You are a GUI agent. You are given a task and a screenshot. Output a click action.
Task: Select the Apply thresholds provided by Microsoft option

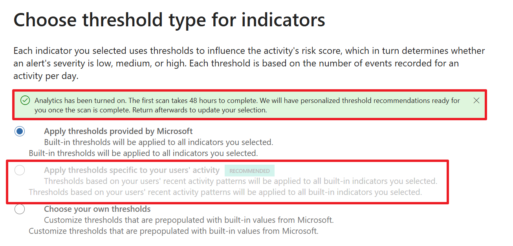tap(20, 131)
